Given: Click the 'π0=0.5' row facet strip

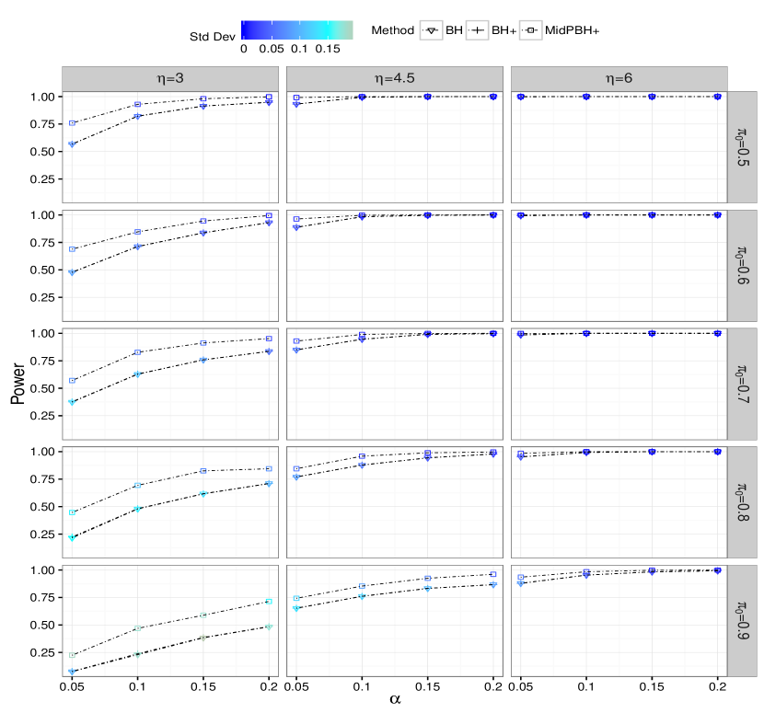Looking at the screenshot, I should pos(742,147).
